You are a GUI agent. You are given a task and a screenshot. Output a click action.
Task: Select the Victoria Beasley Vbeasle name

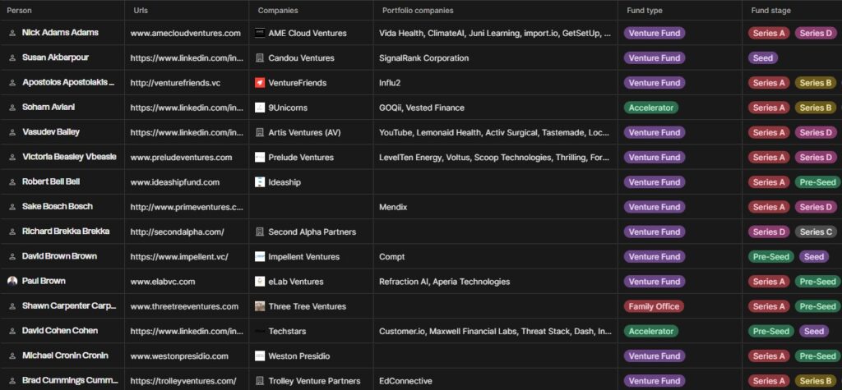[69, 157]
